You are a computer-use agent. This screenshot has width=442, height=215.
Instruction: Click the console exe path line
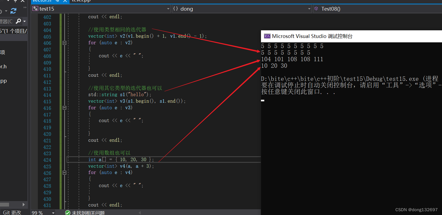pyautogui.click(x=350, y=79)
